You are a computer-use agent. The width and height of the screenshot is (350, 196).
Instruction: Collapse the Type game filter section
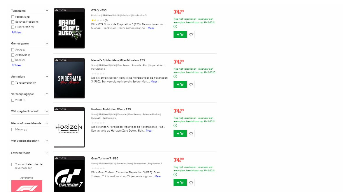tap(47, 11)
